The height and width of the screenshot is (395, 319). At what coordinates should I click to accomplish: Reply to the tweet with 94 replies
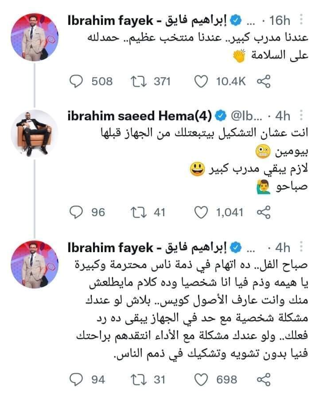pyautogui.click(x=78, y=379)
